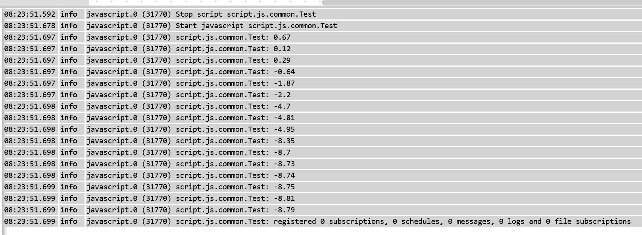The width and height of the screenshot is (642, 235).
Task: Select the log message with value -4.95
Action: pos(322,129)
